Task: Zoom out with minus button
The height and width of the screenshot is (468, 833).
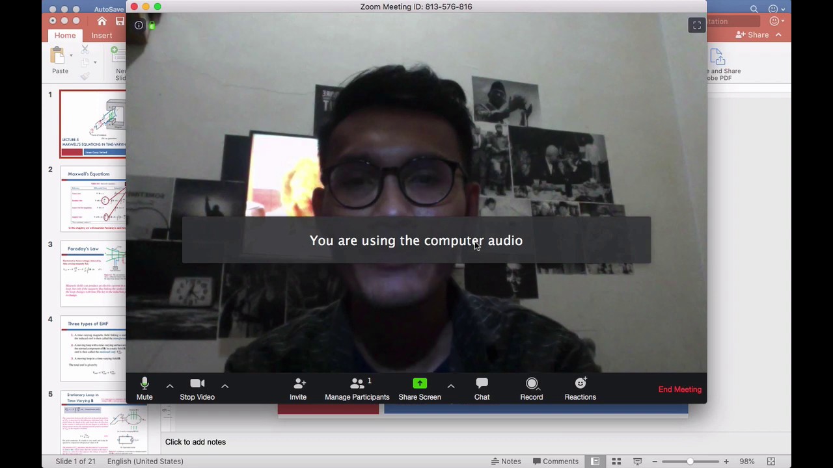Action: tap(655, 461)
